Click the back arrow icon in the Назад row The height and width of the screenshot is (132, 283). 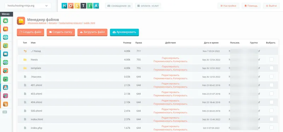25,51
